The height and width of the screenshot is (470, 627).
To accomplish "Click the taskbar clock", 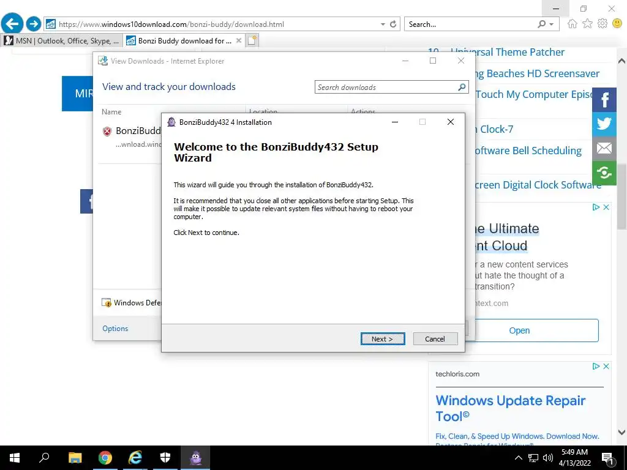I will coord(574,458).
